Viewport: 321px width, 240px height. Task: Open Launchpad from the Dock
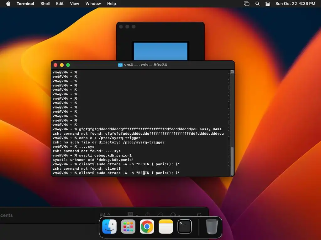click(x=128, y=227)
